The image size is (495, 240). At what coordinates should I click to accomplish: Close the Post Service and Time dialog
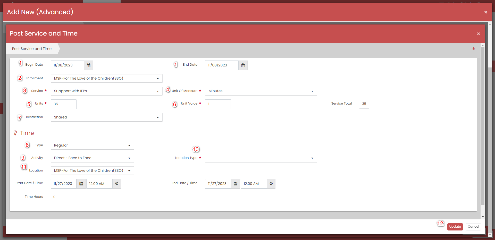click(478, 34)
